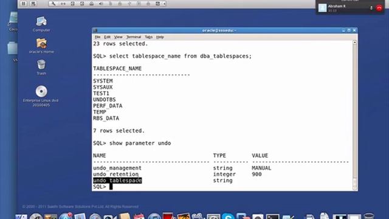Expand the toolbar overflow arrow at right end
This screenshot has height=219, width=389.
pos(165,4)
